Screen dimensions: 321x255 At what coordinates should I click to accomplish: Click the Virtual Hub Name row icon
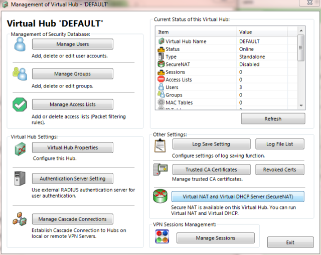click(162, 41)
